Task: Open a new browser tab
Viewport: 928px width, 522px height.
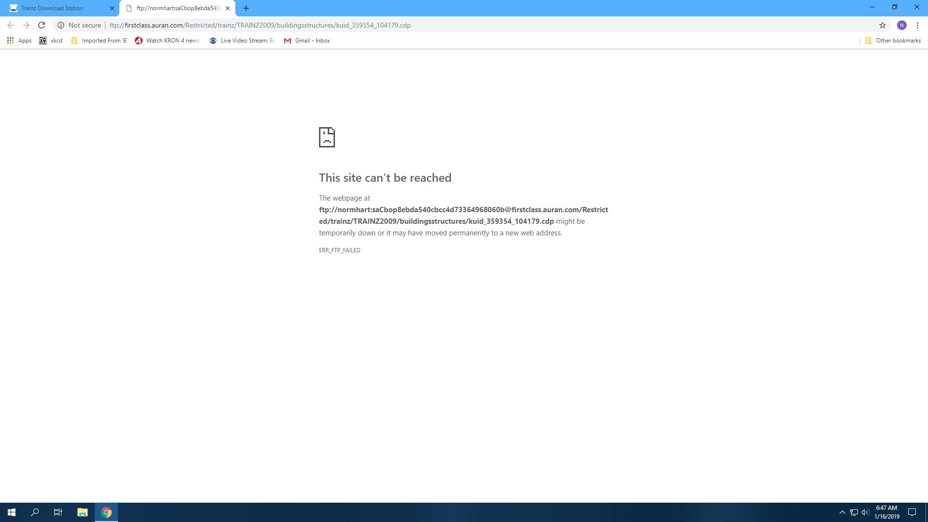Action: point(246,8)
